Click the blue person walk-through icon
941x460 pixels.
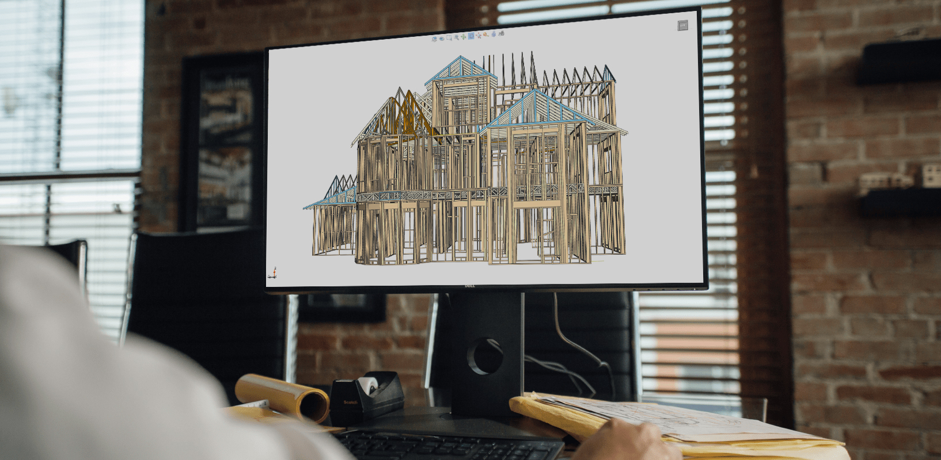click(494, 34)
